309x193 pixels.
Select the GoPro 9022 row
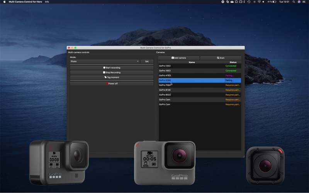pos(200,95)
